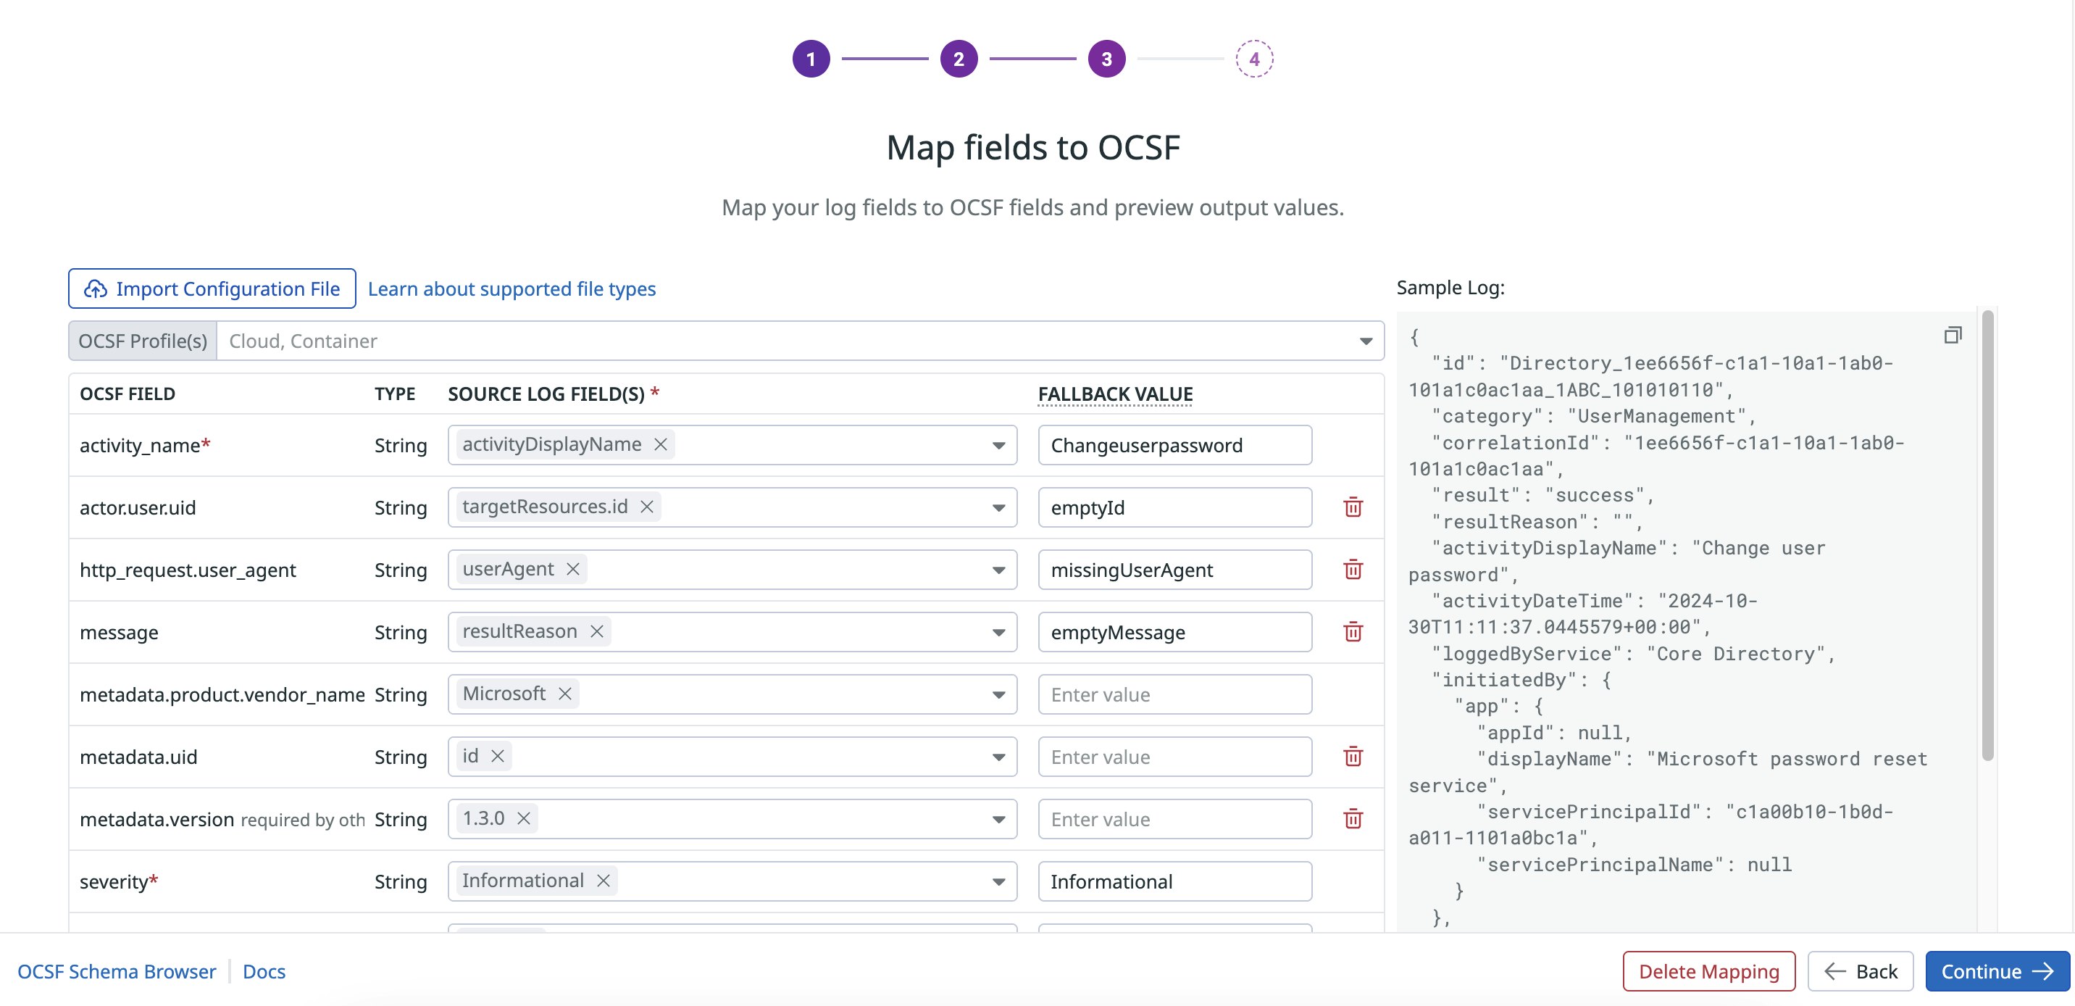The height and width of the screenshot is (1006, 2075).
Task: Open the Docs page
Action: [264, 971]
